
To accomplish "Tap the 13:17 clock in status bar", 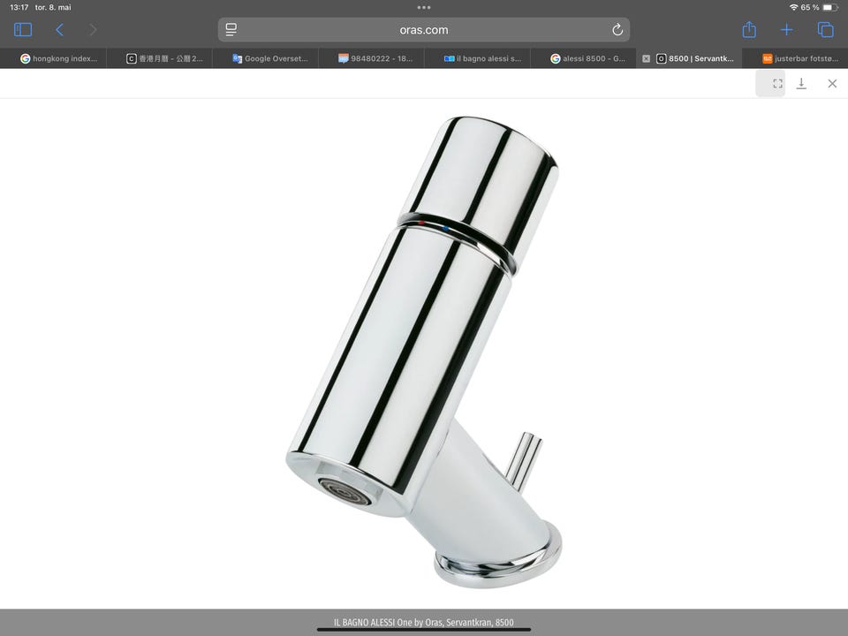I will click(x=19, y=8).
